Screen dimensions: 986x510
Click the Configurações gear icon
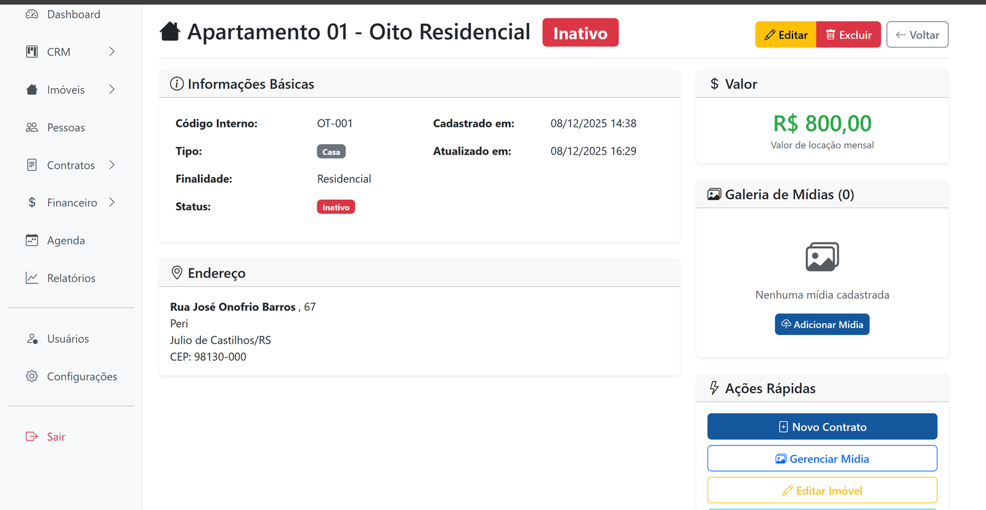(x=32, y=376)
